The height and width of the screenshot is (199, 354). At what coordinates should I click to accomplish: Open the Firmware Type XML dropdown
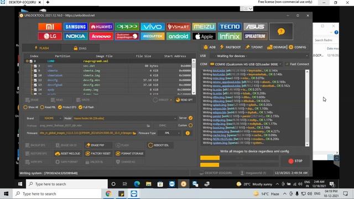(170, 133)
